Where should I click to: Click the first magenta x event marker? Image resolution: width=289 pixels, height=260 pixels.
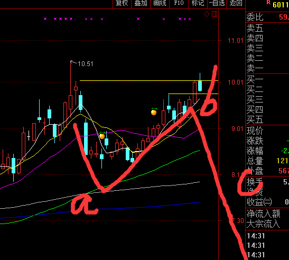[45, 19]
